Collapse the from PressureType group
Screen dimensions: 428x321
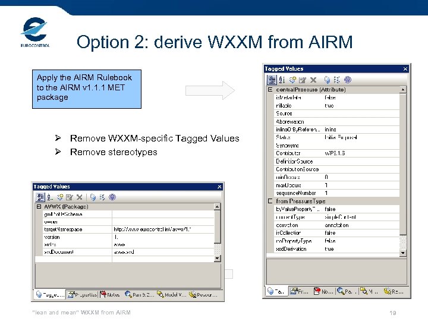coord(270,201)
